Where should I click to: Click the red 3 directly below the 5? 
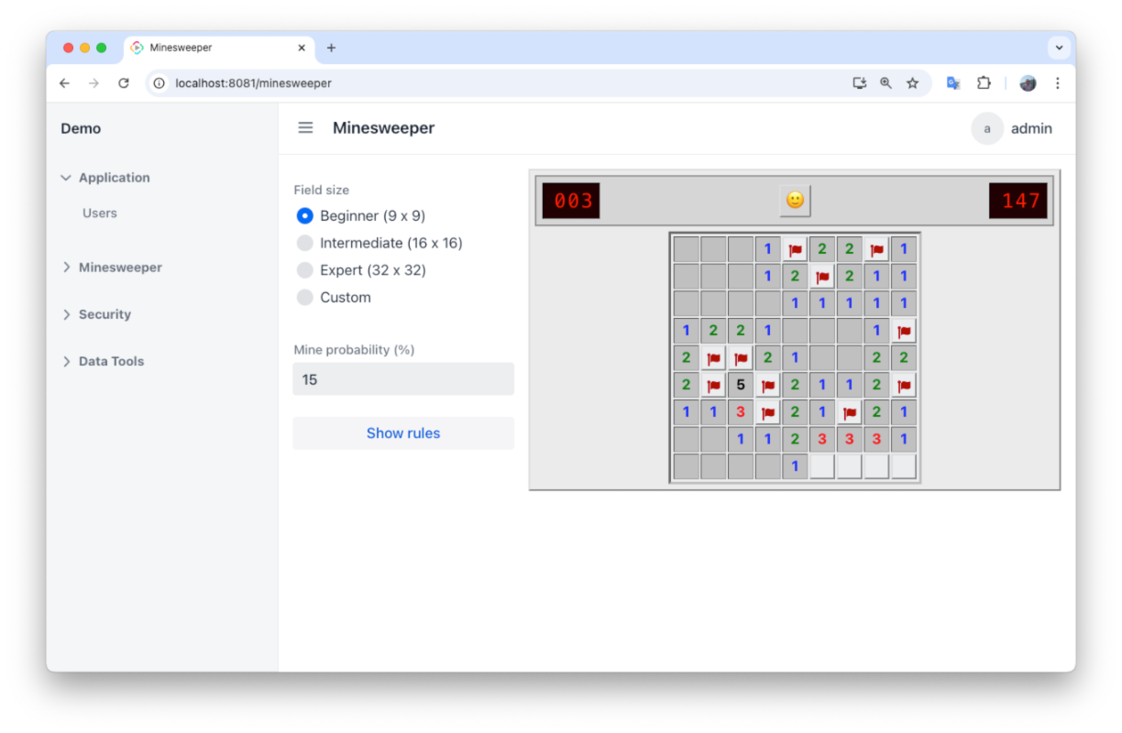(741, 412)
